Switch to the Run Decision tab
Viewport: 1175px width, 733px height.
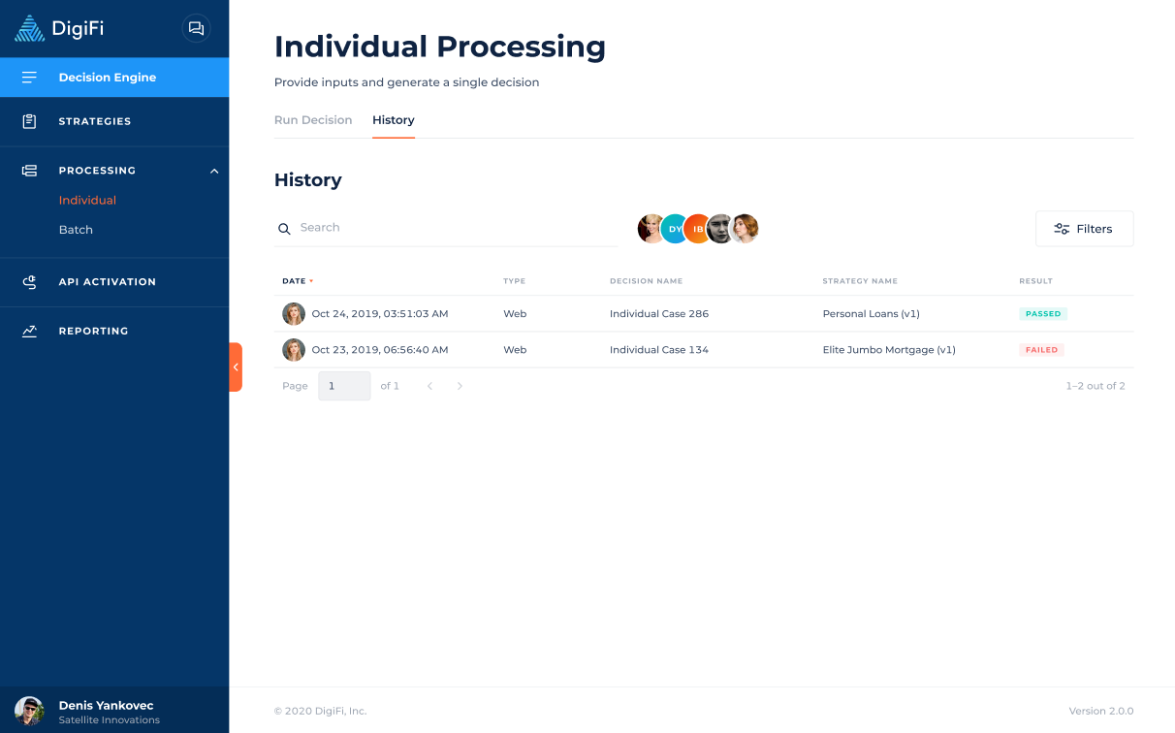(x=313, y=120)
